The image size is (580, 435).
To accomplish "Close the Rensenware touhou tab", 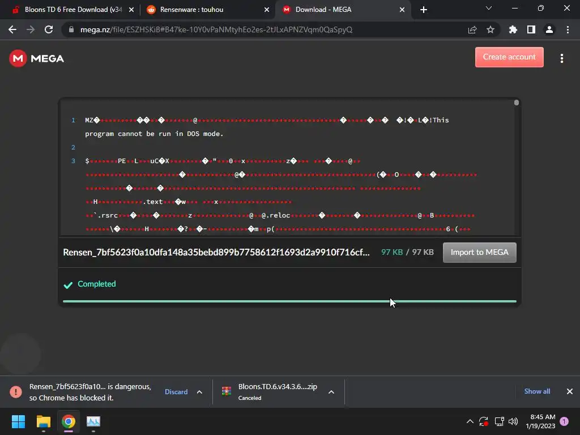I will (267, 10).
